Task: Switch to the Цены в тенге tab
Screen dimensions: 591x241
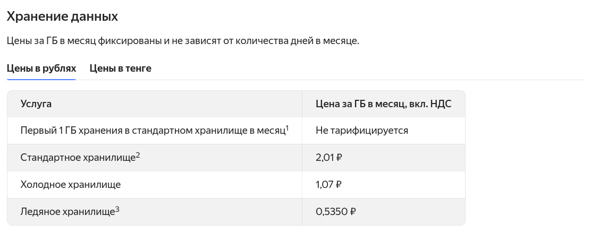Action: [120, 68]
